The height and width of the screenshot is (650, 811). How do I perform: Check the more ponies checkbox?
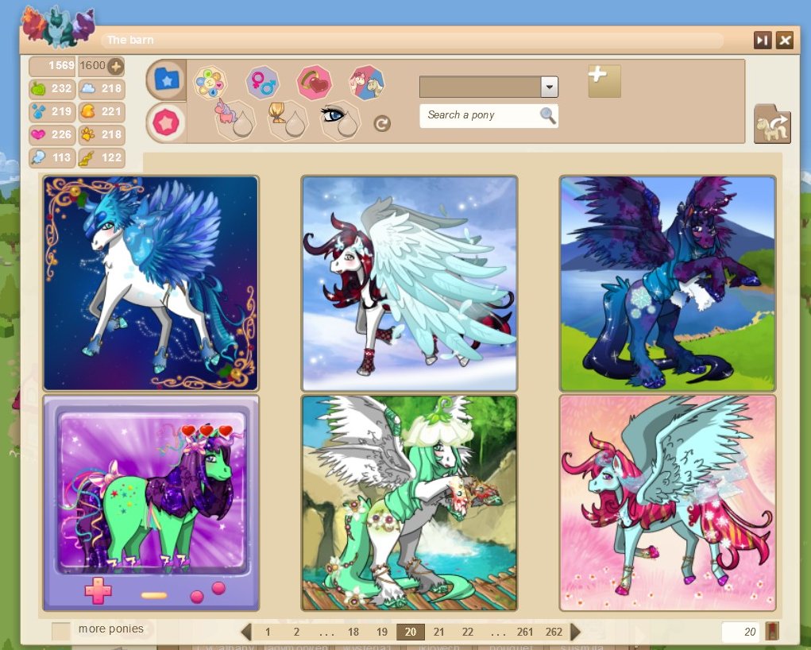60,631
